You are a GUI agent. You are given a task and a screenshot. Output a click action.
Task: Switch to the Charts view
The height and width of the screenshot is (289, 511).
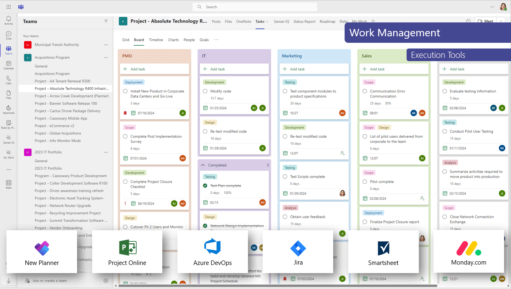(173, 40)
